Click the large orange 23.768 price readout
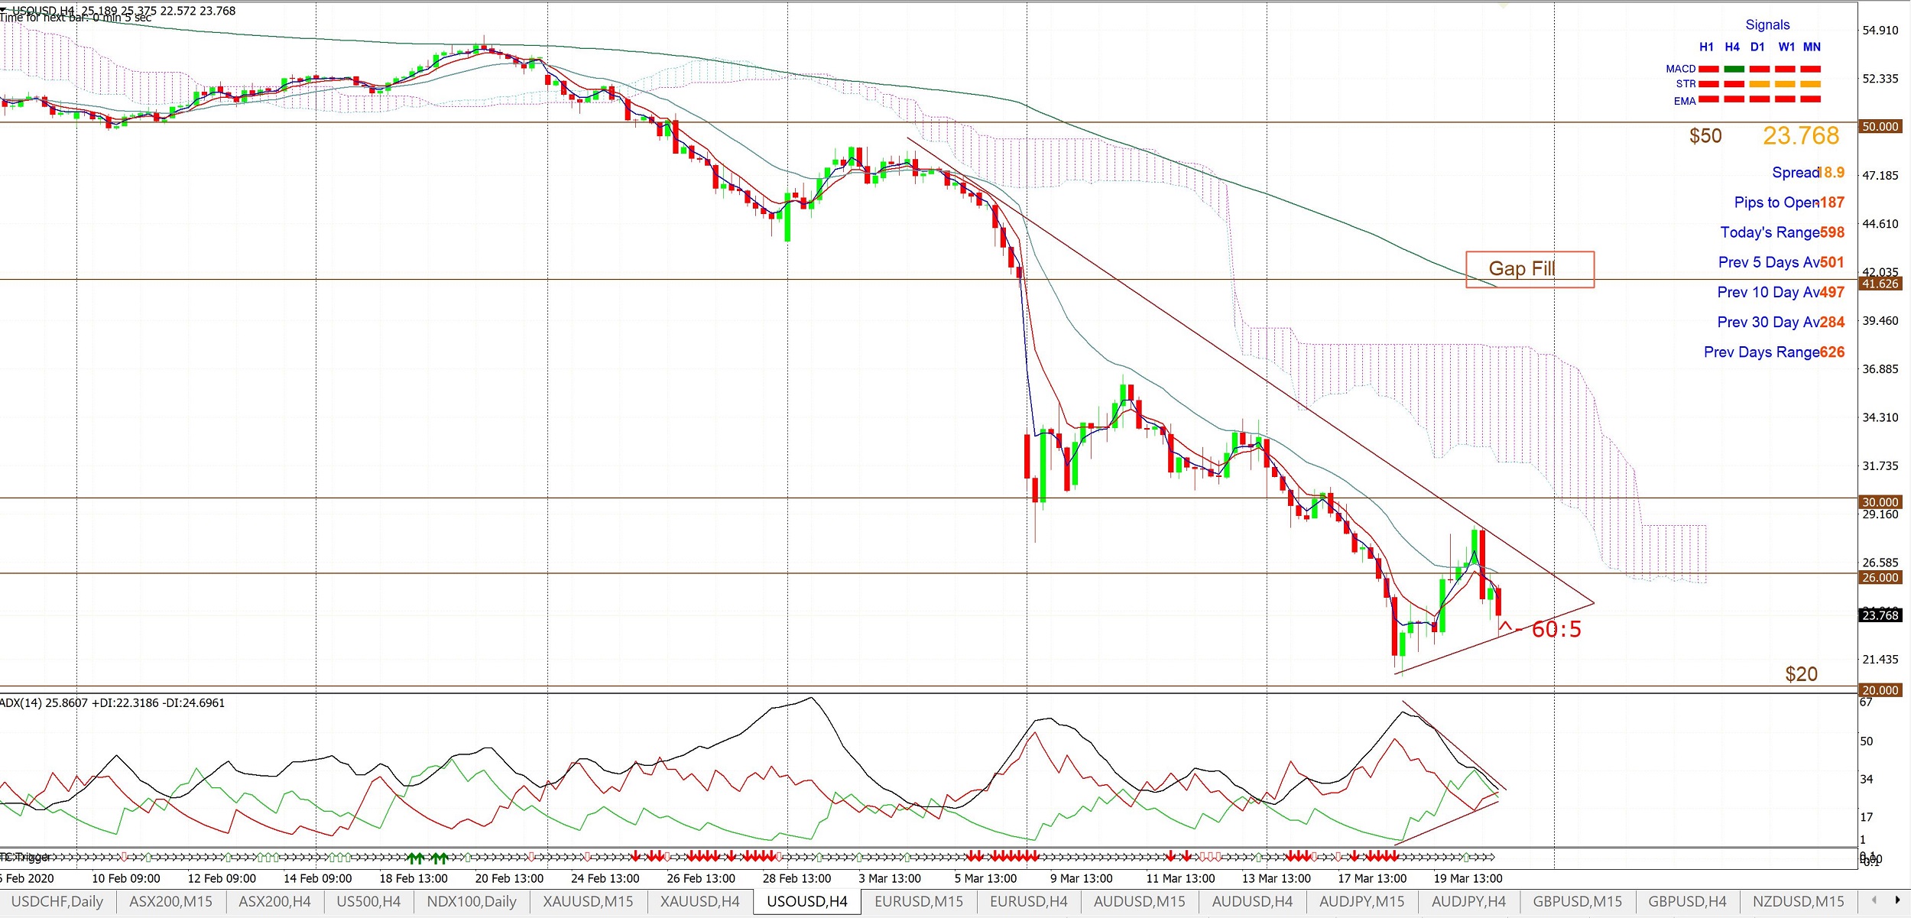The image size is (1911, 918). pos(1801,136)
